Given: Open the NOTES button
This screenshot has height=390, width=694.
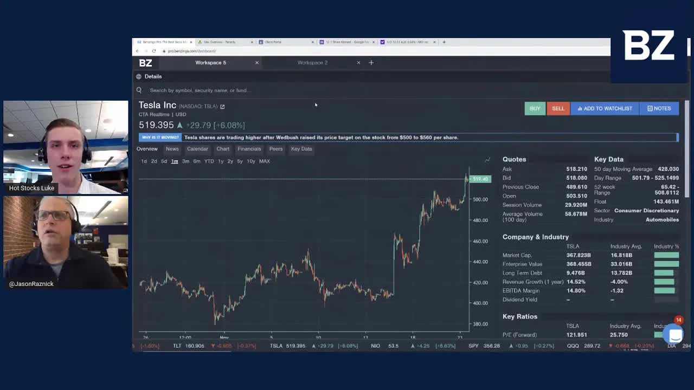Looking at the screenshot, I should click(x=659, y=108).
